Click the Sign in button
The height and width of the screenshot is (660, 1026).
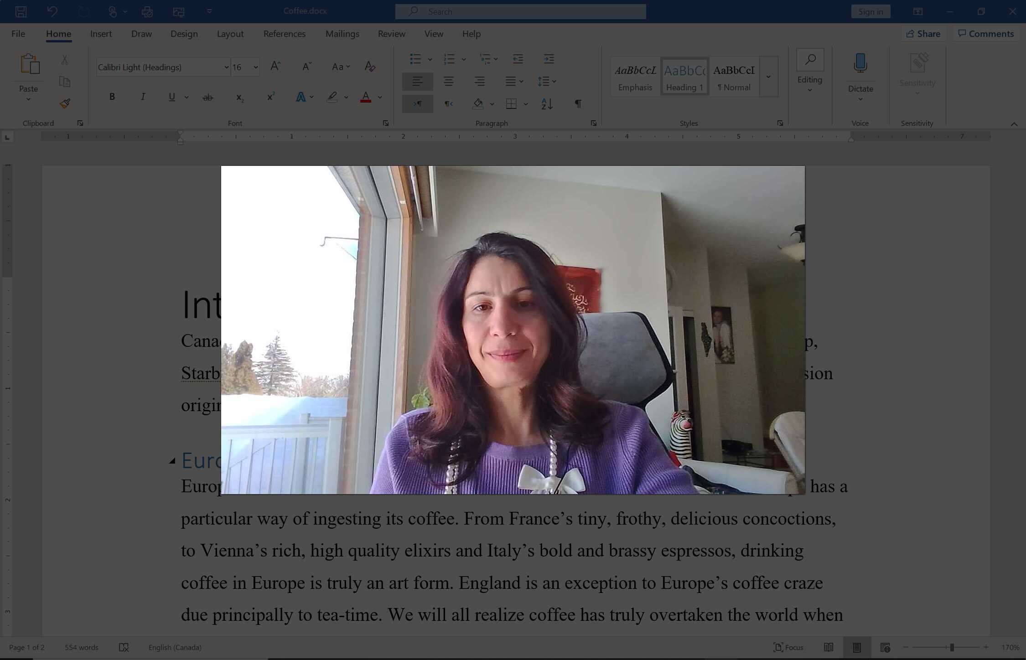tap(870, 11)
